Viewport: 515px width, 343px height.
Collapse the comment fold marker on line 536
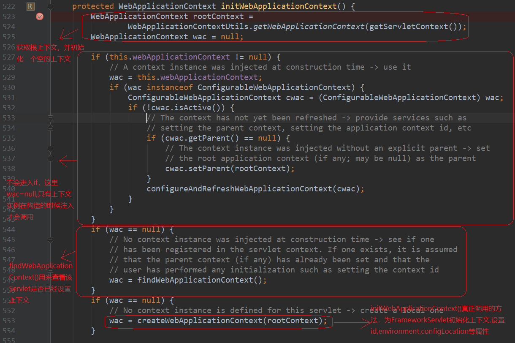51,148
